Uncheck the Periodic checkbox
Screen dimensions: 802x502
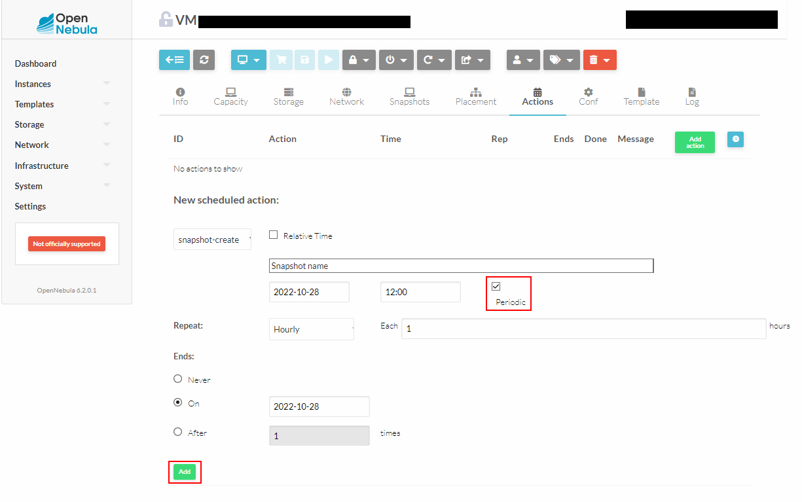pos(496,286)
